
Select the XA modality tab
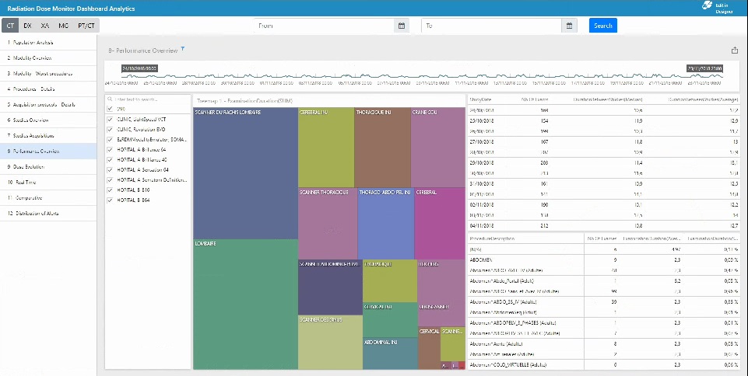[44, 26]
